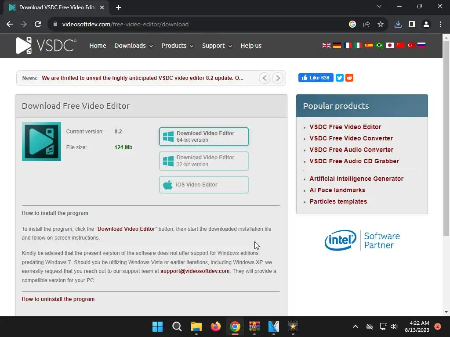The width and height of the screenshot is (450, 337).
Task: Expand the Products nav dropdown
Action: point(178,46)
